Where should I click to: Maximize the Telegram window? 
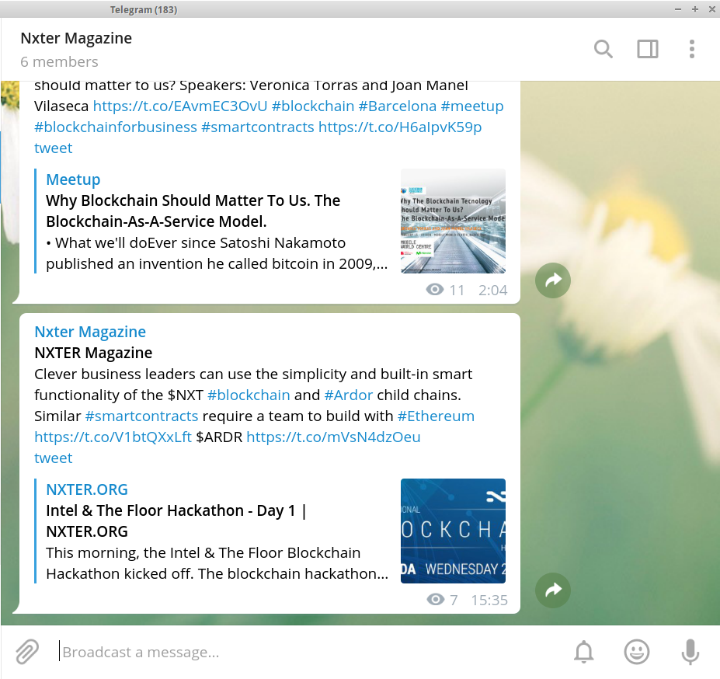pos(694,9)
